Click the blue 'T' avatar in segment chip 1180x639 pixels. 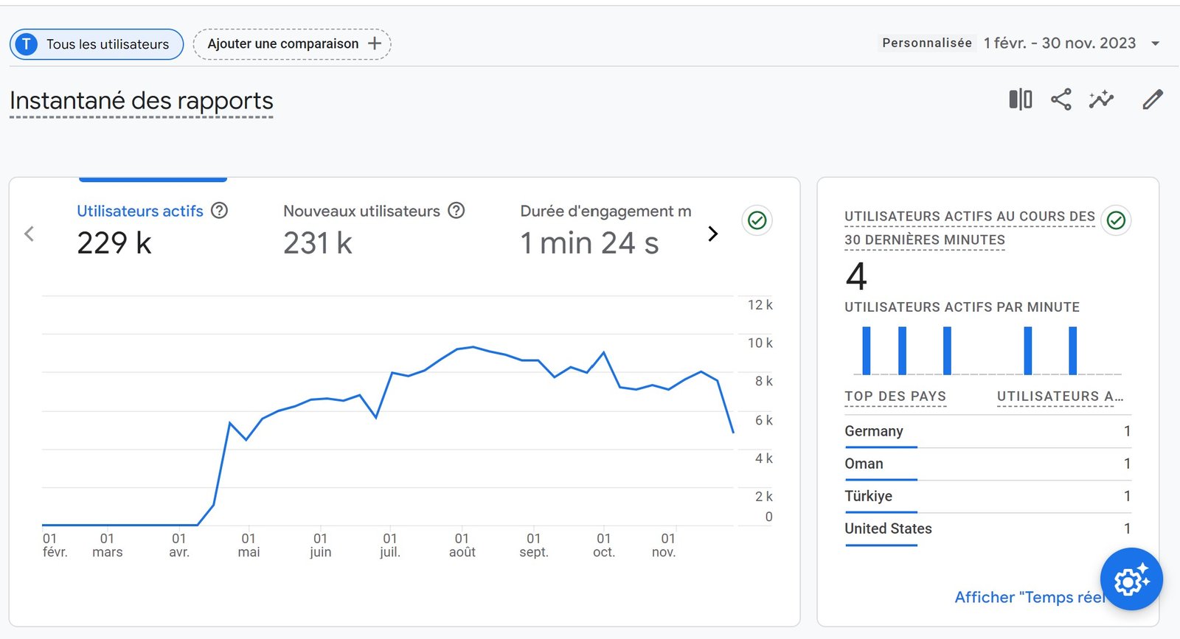(x=27, y=44)
